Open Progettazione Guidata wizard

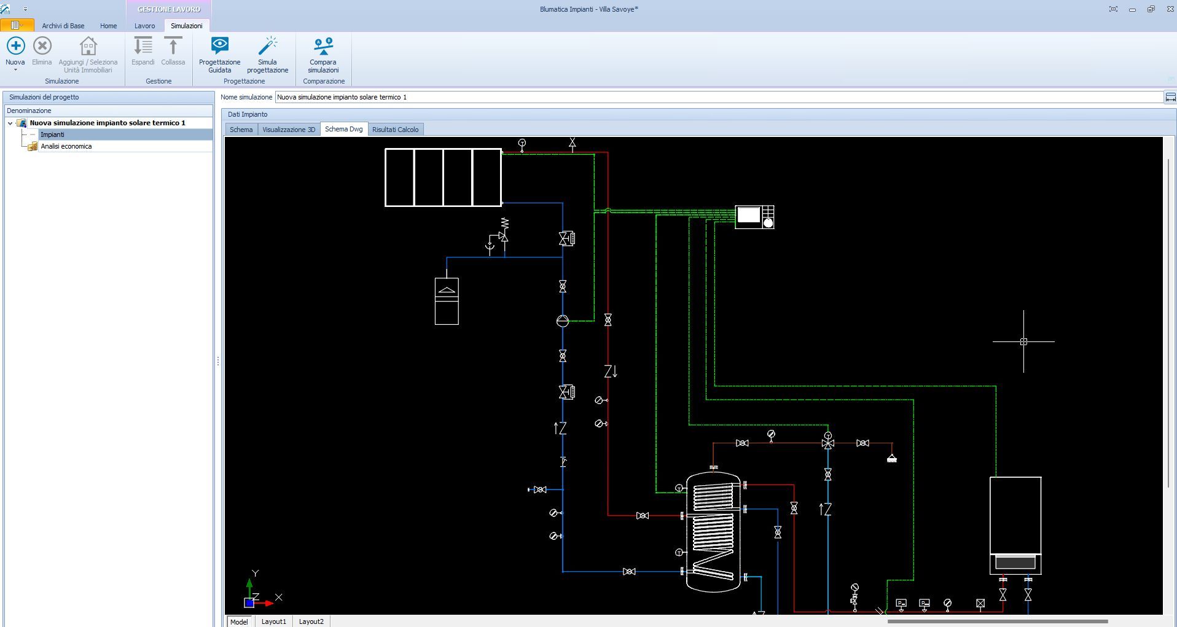[x=219, y=46]
